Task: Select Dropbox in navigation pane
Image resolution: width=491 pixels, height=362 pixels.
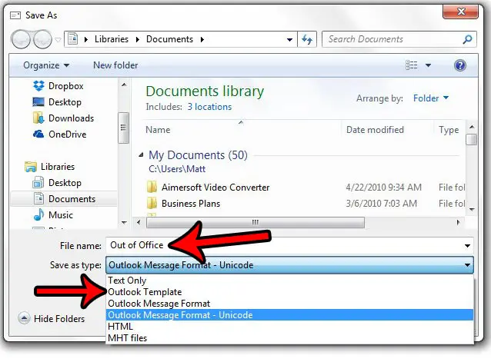Action: click(65, 86)
